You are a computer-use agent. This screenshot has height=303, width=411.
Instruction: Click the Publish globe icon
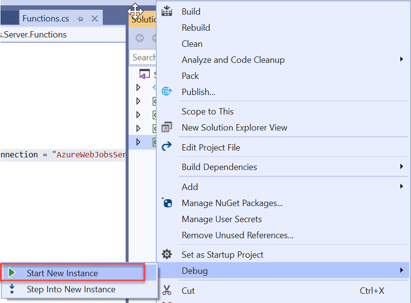pyautogui.click(x=167, y=91)
